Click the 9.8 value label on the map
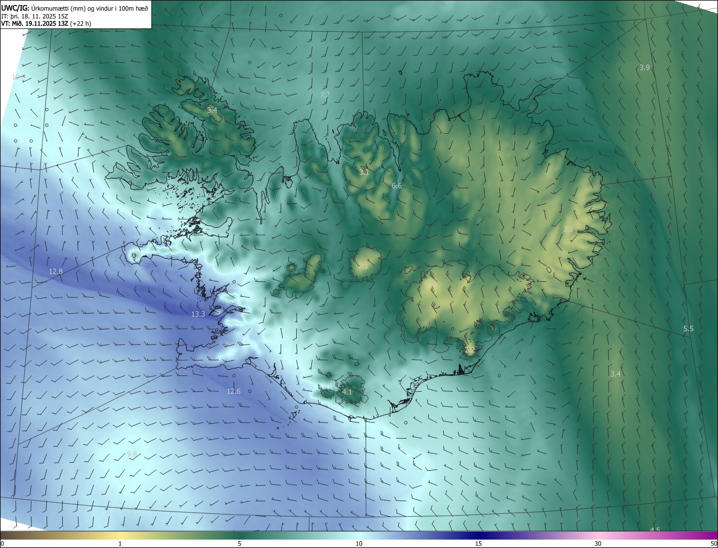Screen dimensions: 718x548 point(132,454)
